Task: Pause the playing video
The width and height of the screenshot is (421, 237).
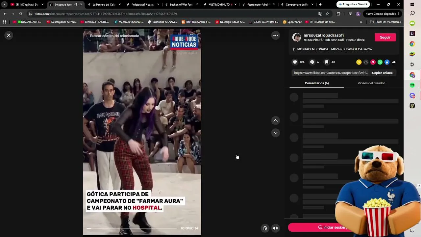Action: pos(142,132)
